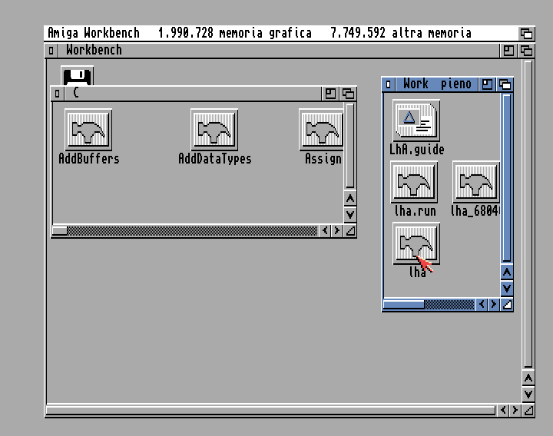
Task: Click the 'AddDataTypes' label text
Action: (x=215, y=159)
